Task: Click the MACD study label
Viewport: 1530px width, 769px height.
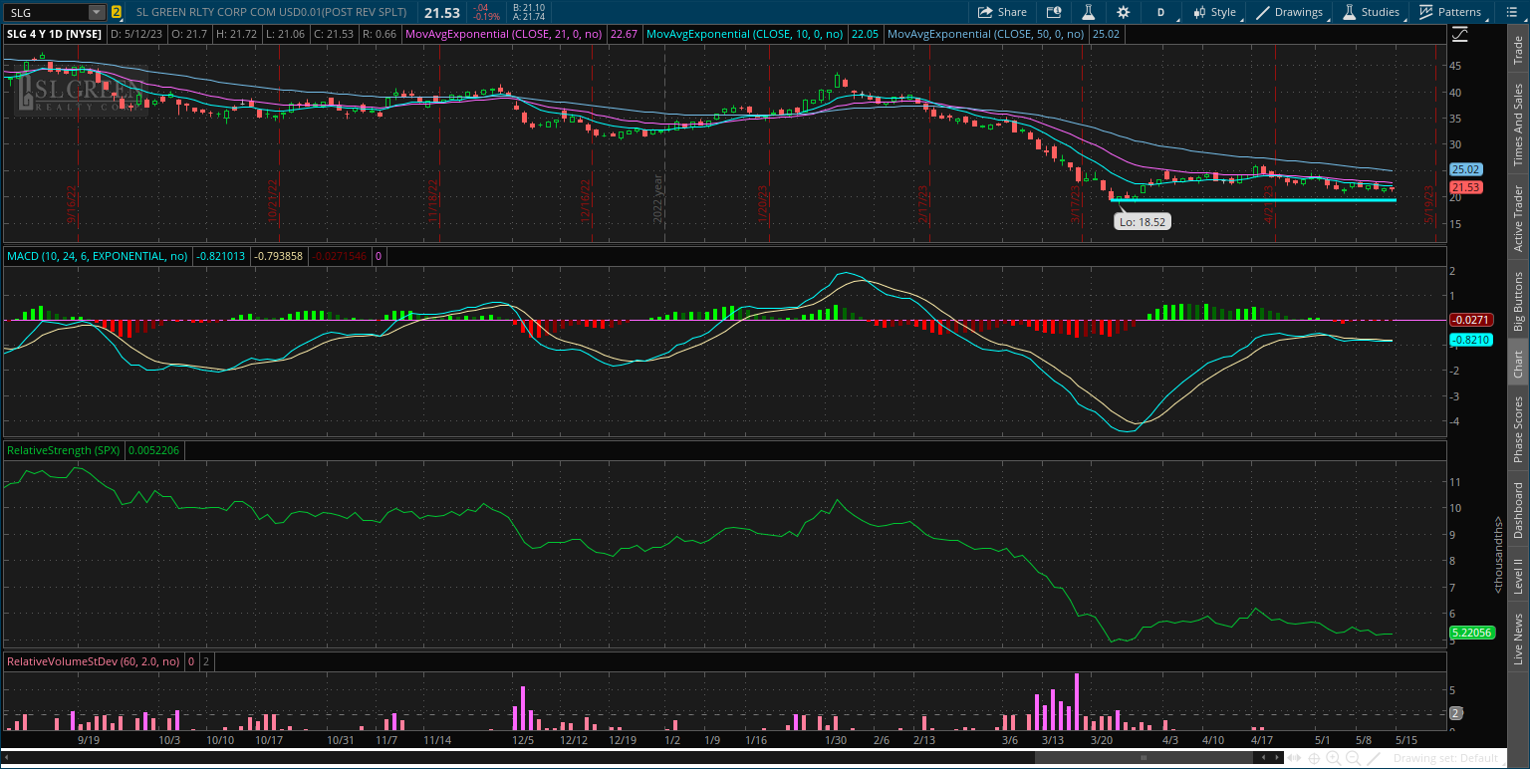Action: tap(97, 256)
